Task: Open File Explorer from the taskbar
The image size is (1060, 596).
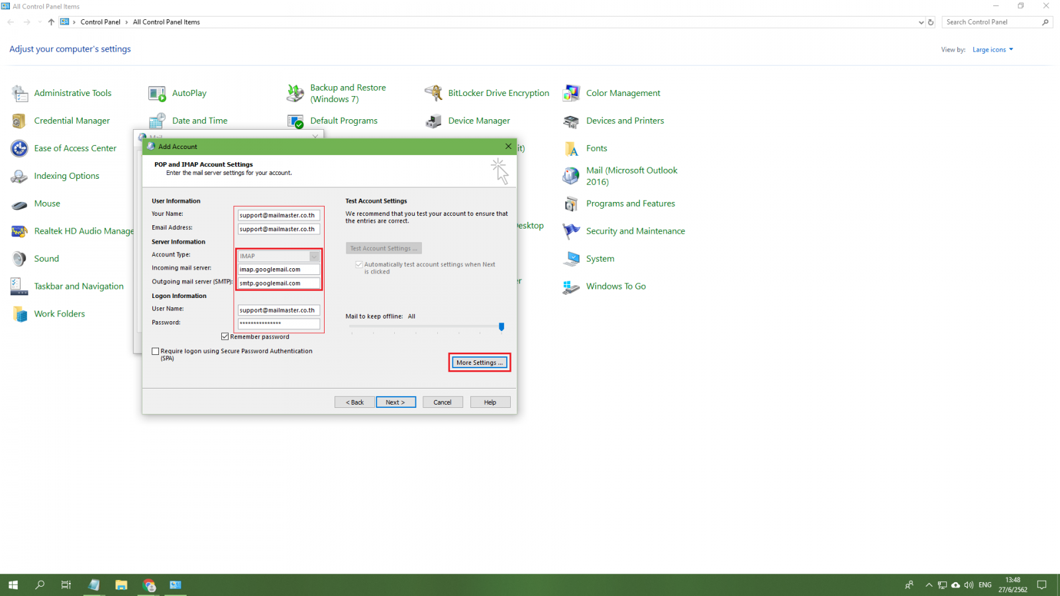Action: click(x=121, y=585)
